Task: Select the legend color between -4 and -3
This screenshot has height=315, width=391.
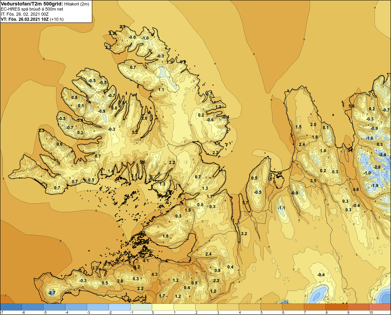Action: pyautogui.click(x=76, y=307)
